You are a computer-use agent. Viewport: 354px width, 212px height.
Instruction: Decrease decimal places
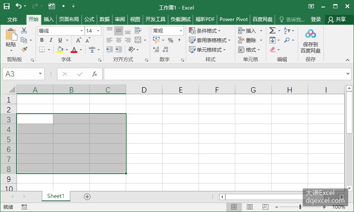[x=165, y=50]
